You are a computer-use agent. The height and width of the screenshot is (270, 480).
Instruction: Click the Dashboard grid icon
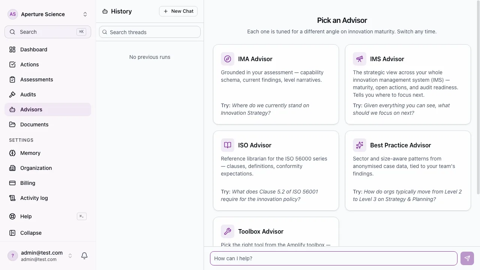tap(12, 49)
